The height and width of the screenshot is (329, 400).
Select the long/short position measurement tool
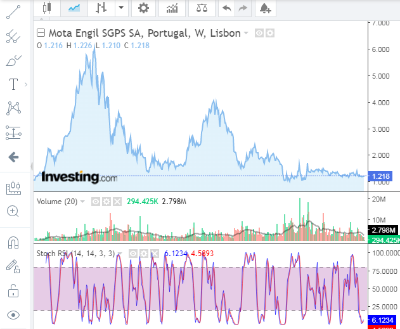13,132
